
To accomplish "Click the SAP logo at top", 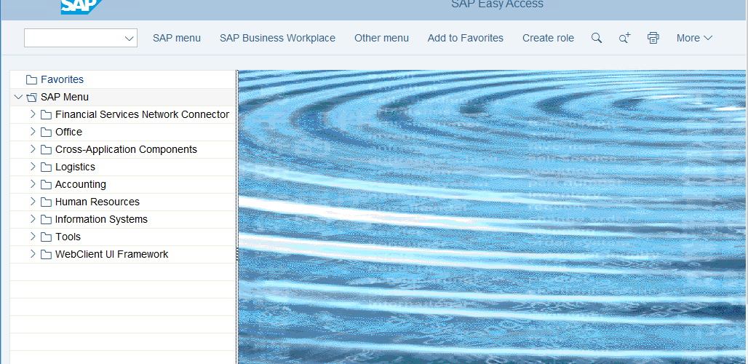I will [80, 6].
